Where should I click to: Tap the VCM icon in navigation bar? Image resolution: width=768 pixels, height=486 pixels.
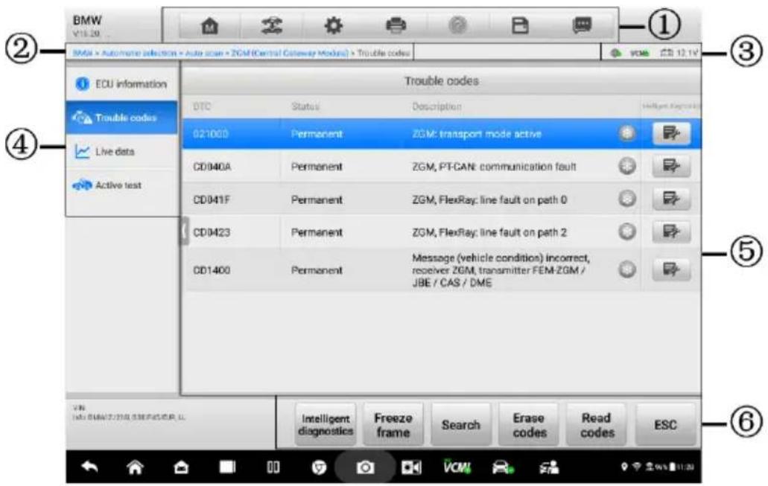tap(457, 467)
